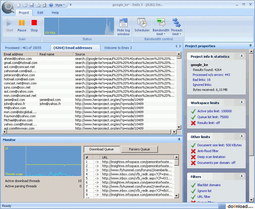Viewport: 255px width, 209px height.
Task: Open the URL filter link
Action: (204, 197)
